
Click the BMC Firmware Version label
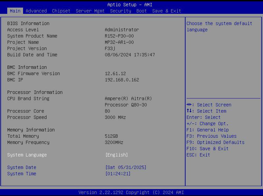34,73
